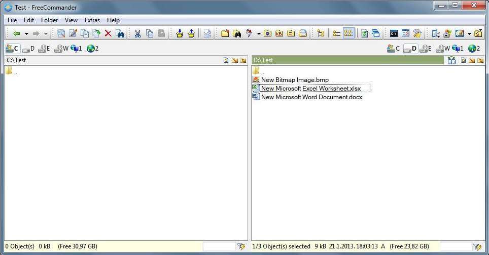Screen dimensions: 489x255
Task: Switch to the detail list view icon
Action: tap(337, 33)
